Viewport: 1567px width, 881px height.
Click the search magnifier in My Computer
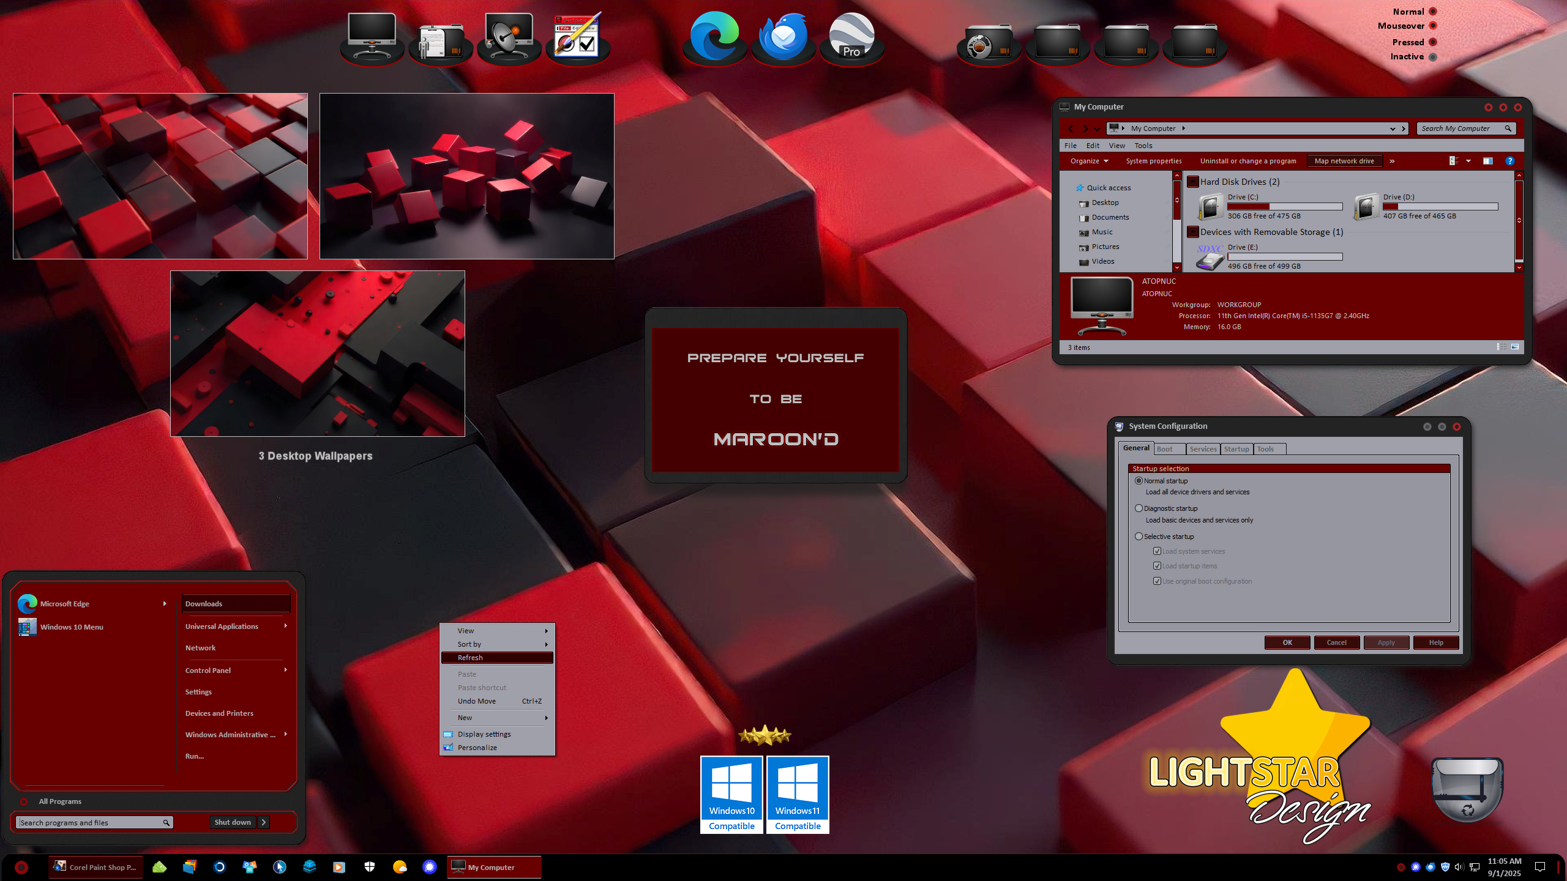[1508, 128]
